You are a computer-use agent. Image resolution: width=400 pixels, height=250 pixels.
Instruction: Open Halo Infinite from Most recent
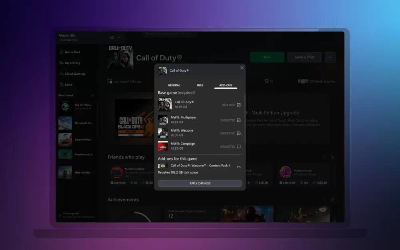pos(76,172)
